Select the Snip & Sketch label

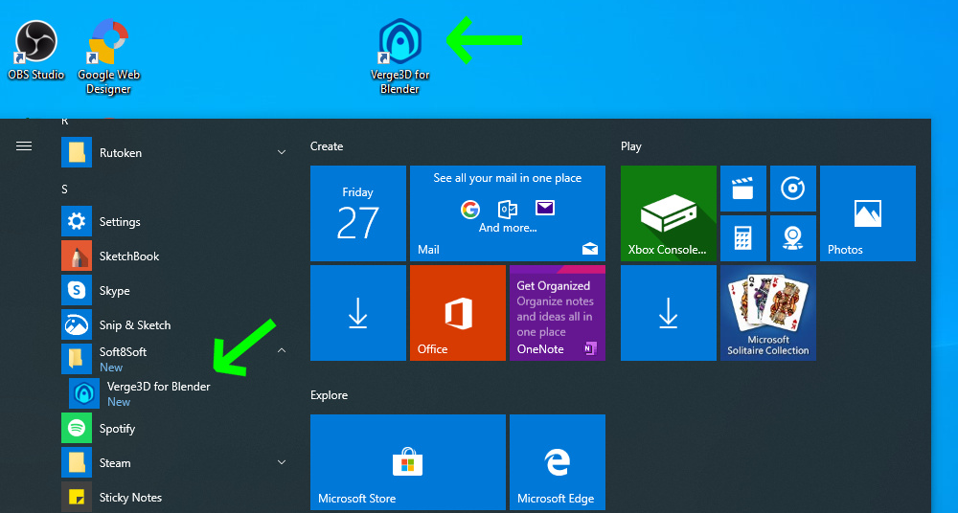[135, 325]
